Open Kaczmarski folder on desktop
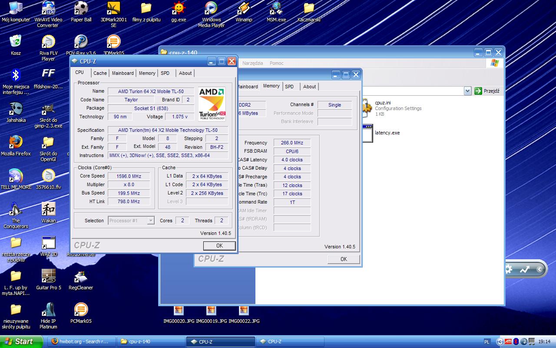Screen dimensions: 556x348 click(309, 12)
